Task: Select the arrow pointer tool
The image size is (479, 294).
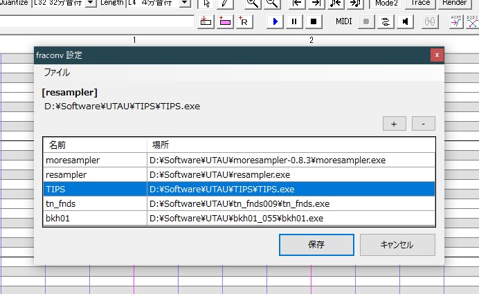Action: tap(206, 3)
